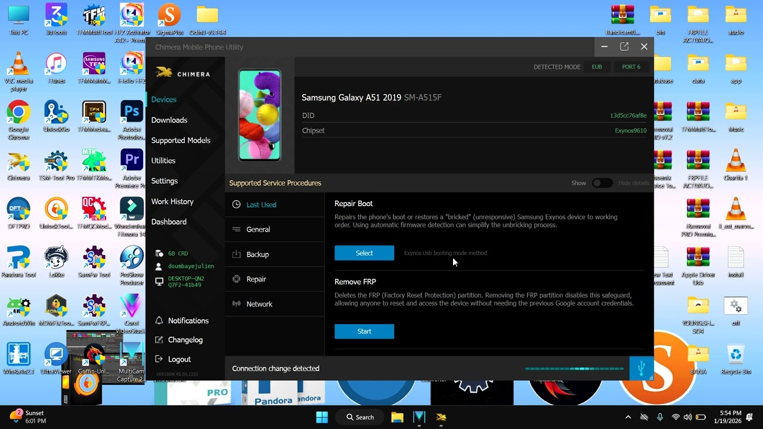Open Apple Driver Usb archive
Viewport: 763px width, 429px height.
tap(698, 266)
